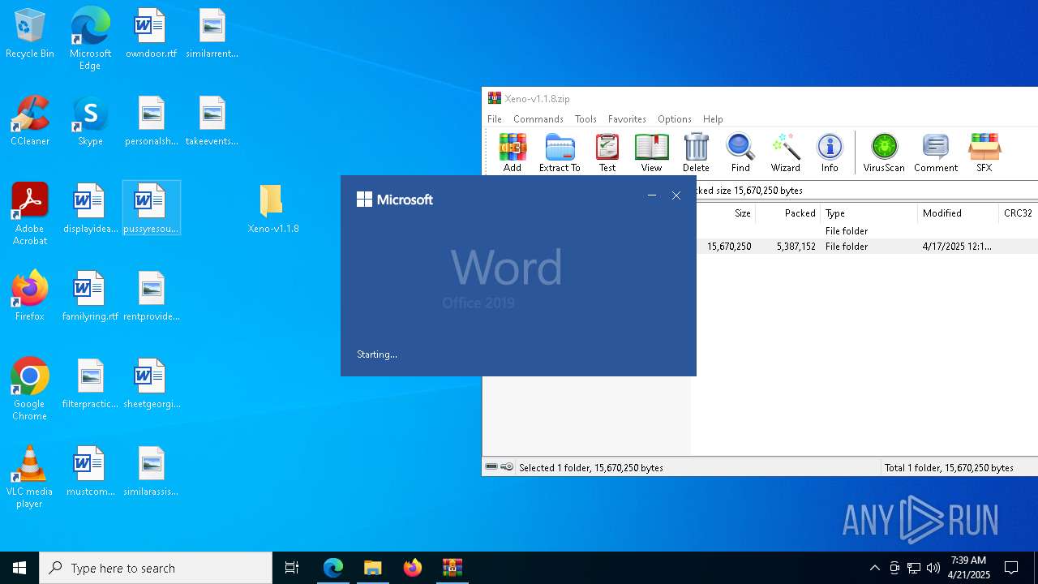Sort by the CRC32 column header
The height and width of the screenshot is (584, 1038).
(x=1018, y=213)
